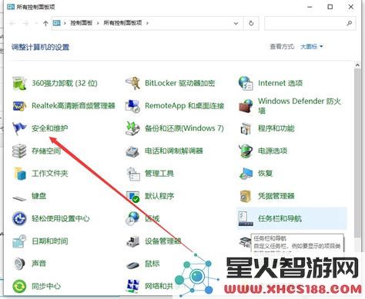Open the 鼠标 mouse icon
Screen dimensions: 365x299
tap(132, 264)
